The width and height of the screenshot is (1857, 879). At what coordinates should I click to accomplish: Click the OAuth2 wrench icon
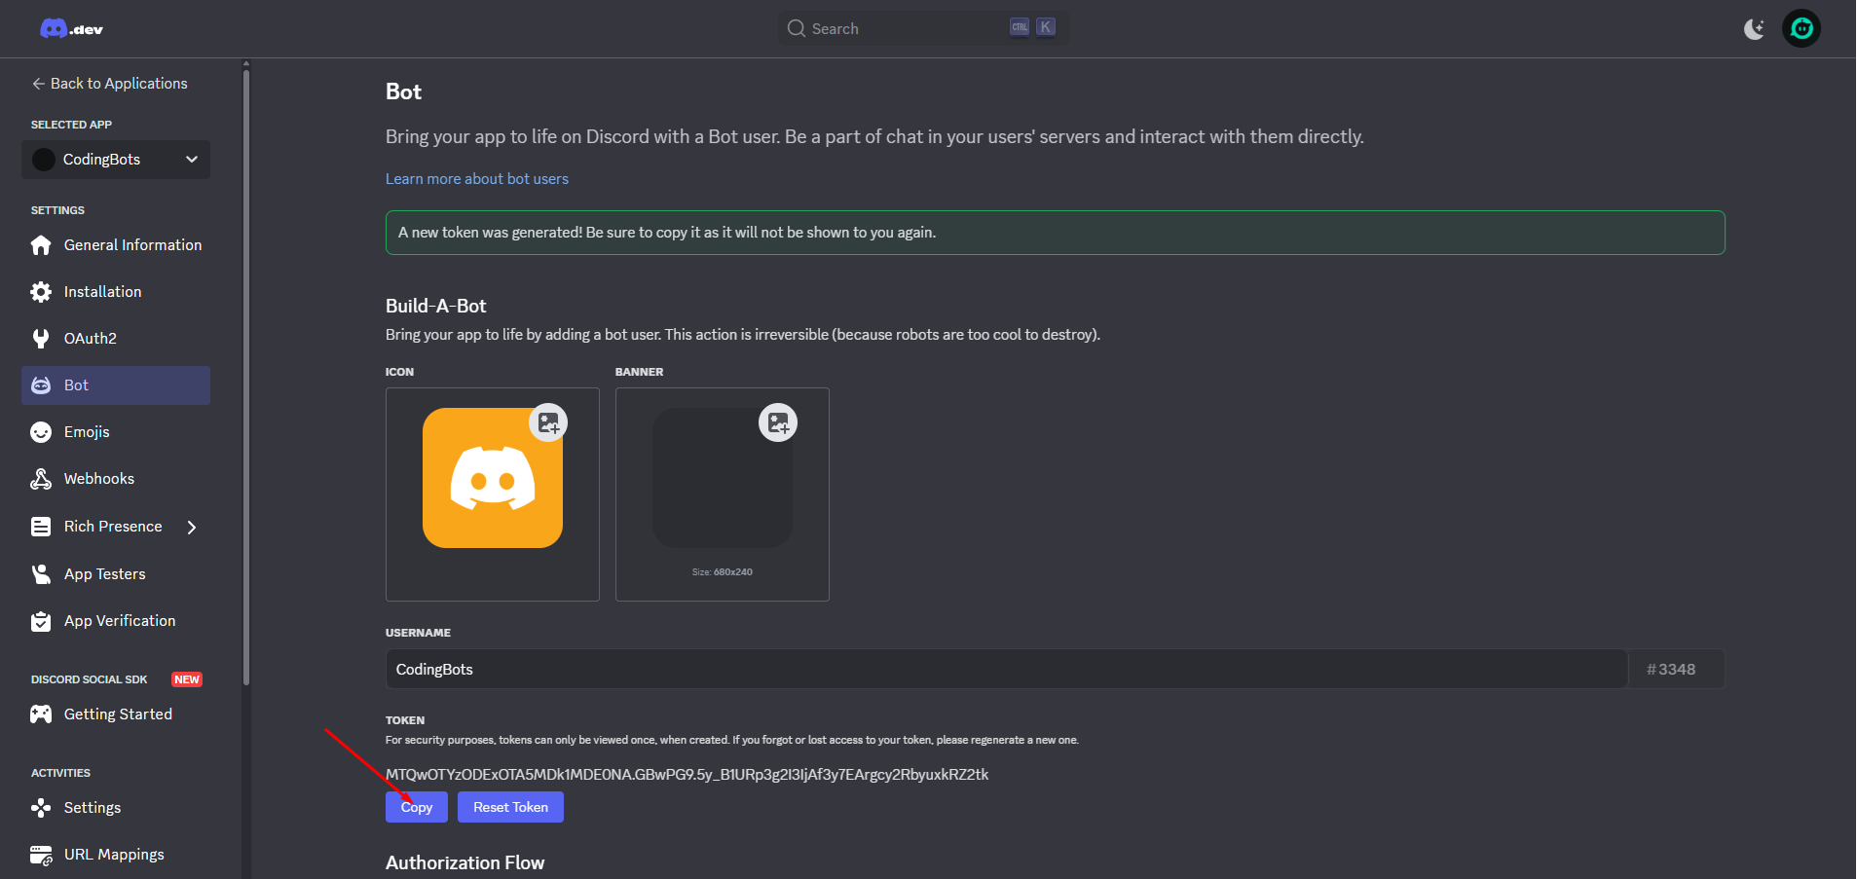tap(41, 339)
